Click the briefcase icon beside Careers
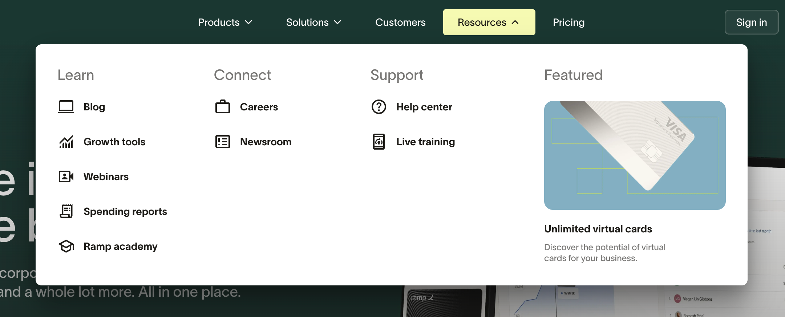The image size is (785, 317). [x=223, y=107]
